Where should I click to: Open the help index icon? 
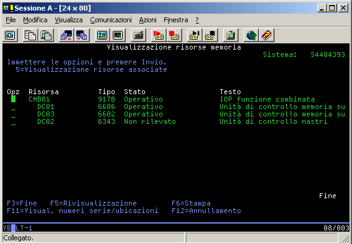(266, 35)
